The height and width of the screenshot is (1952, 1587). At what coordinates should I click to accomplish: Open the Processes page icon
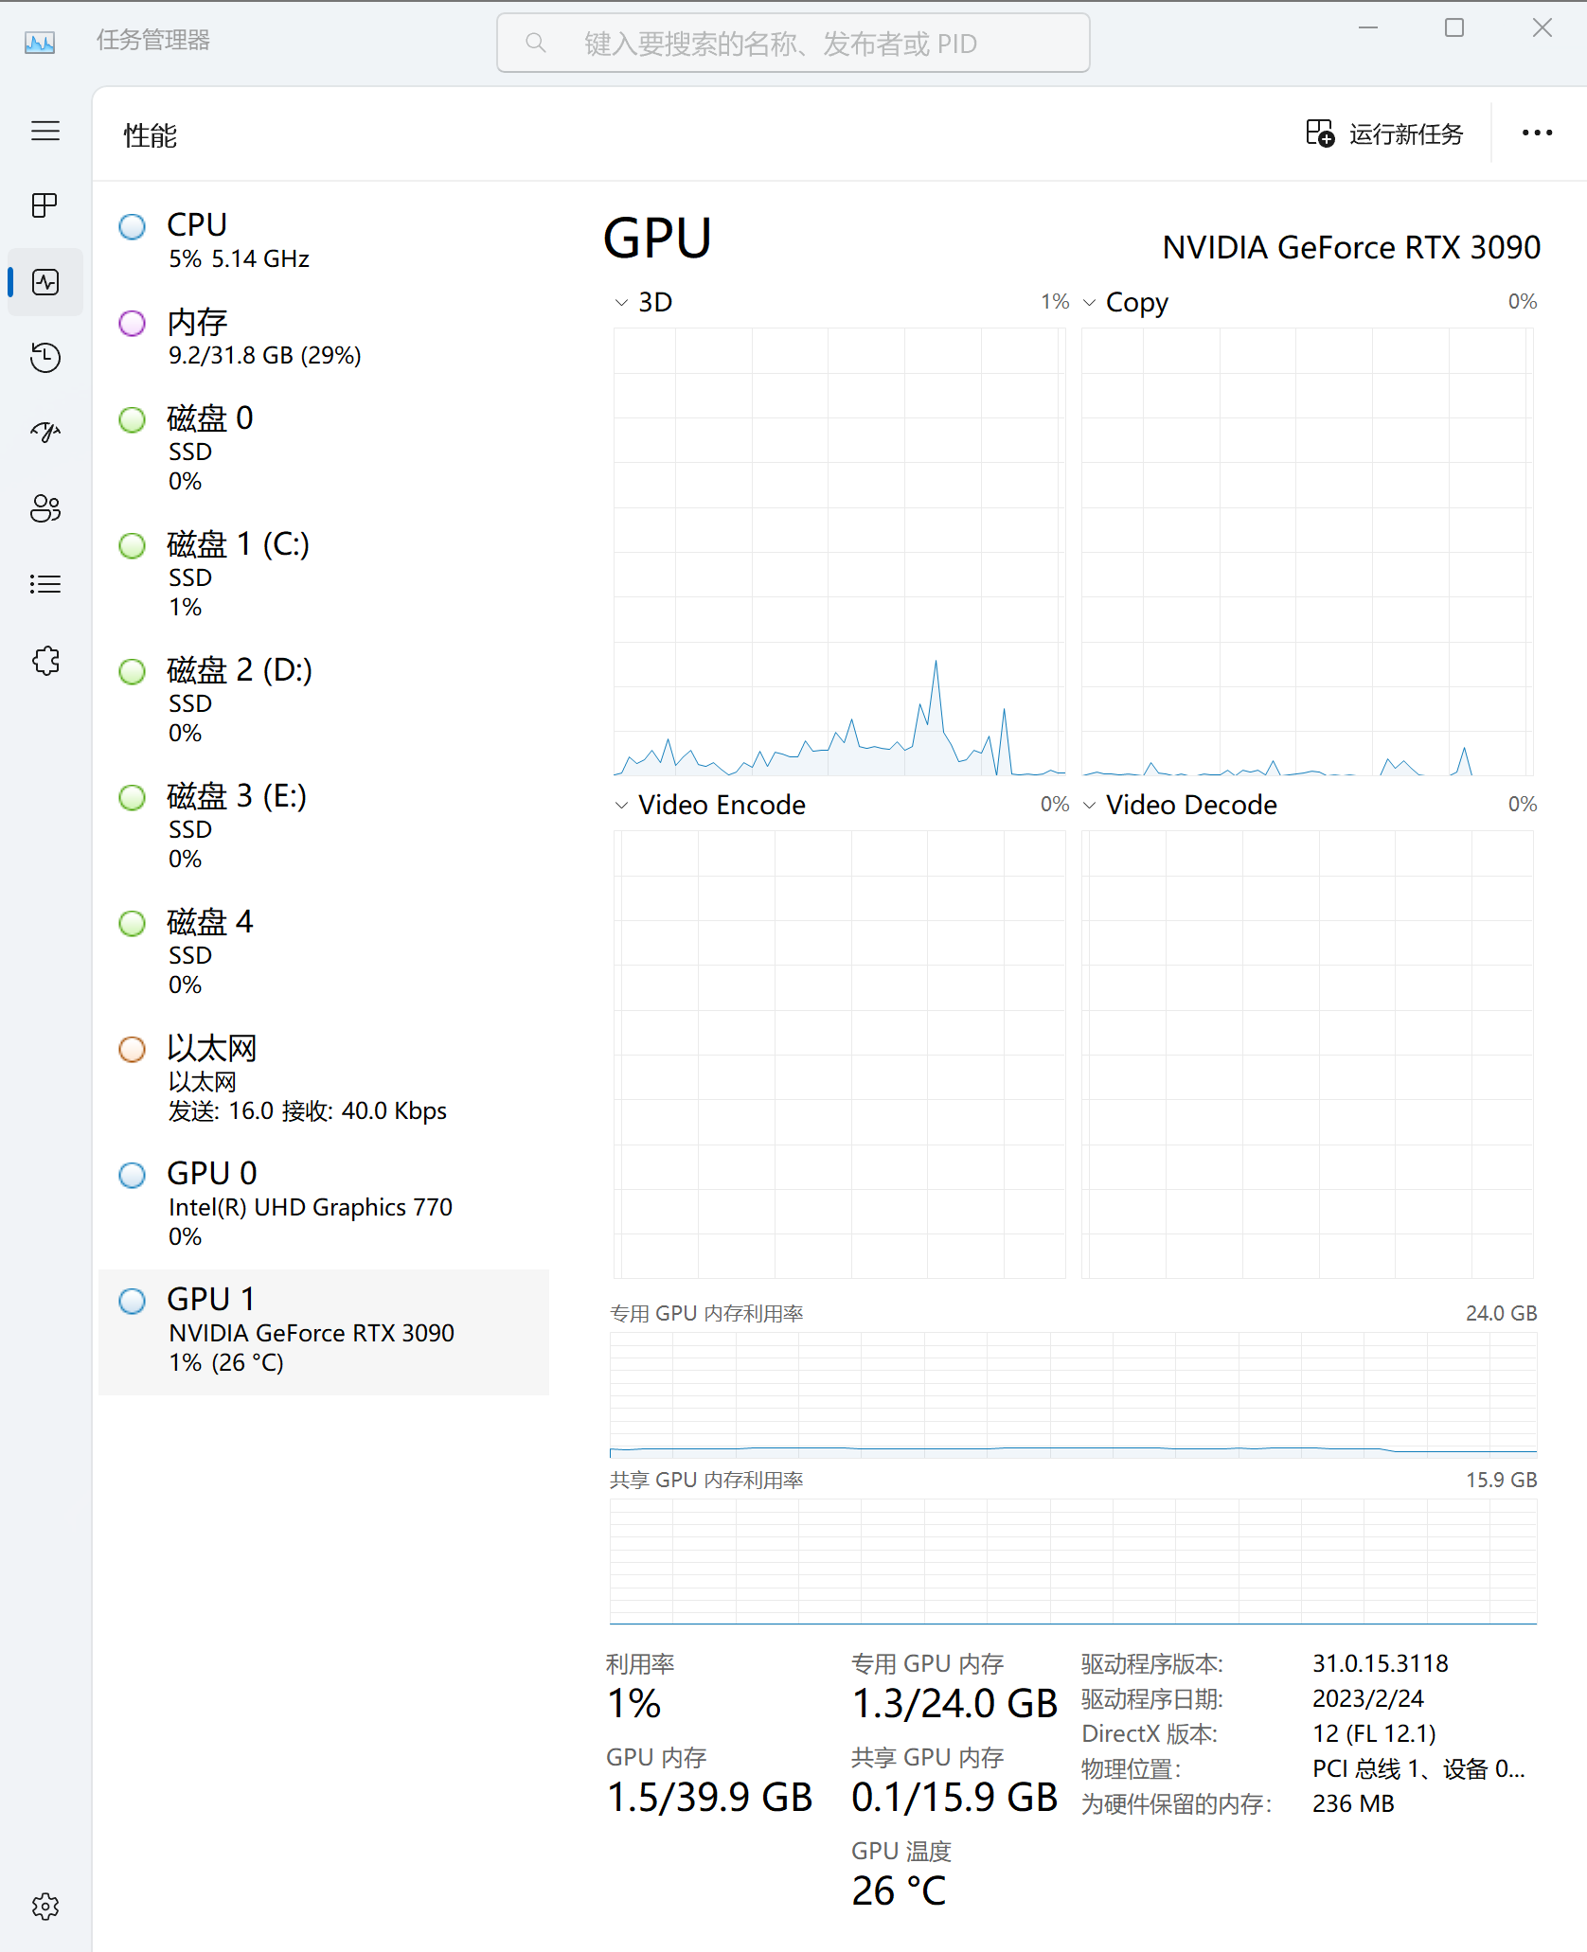[45, 205]
